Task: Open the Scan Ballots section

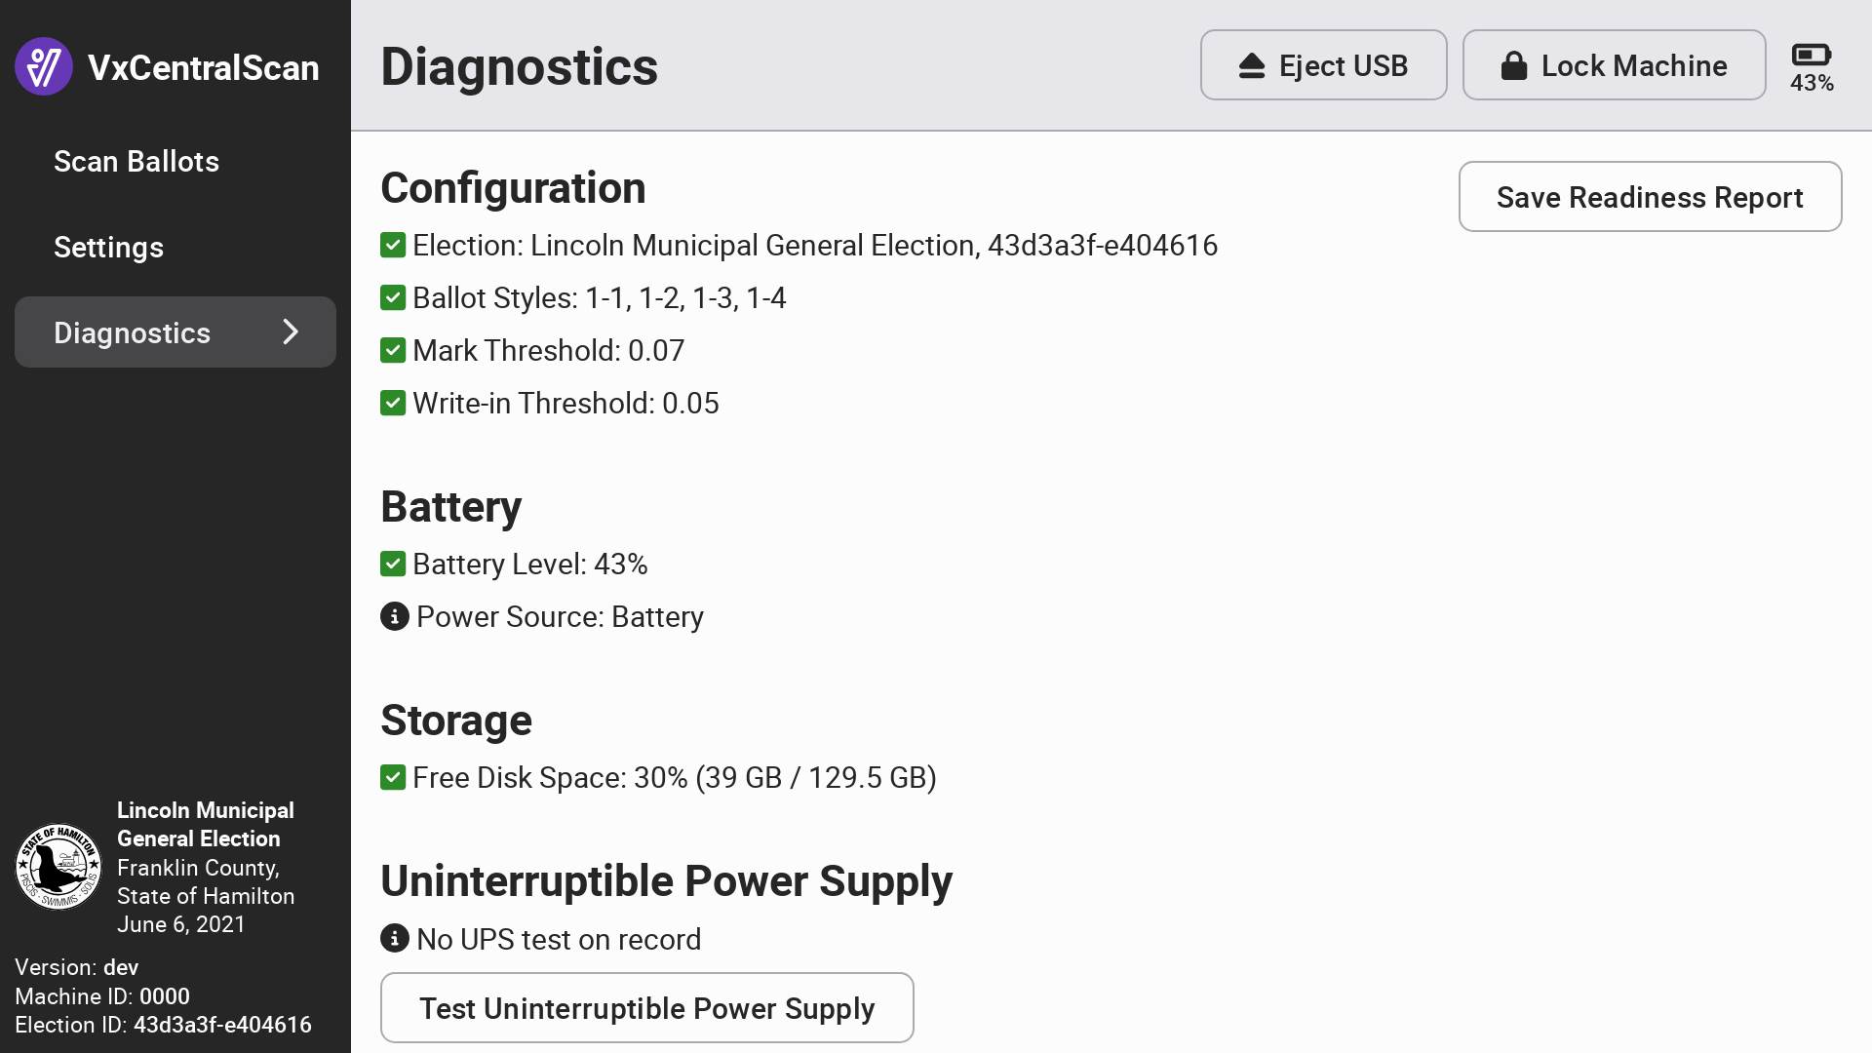Action: point(136,162)
